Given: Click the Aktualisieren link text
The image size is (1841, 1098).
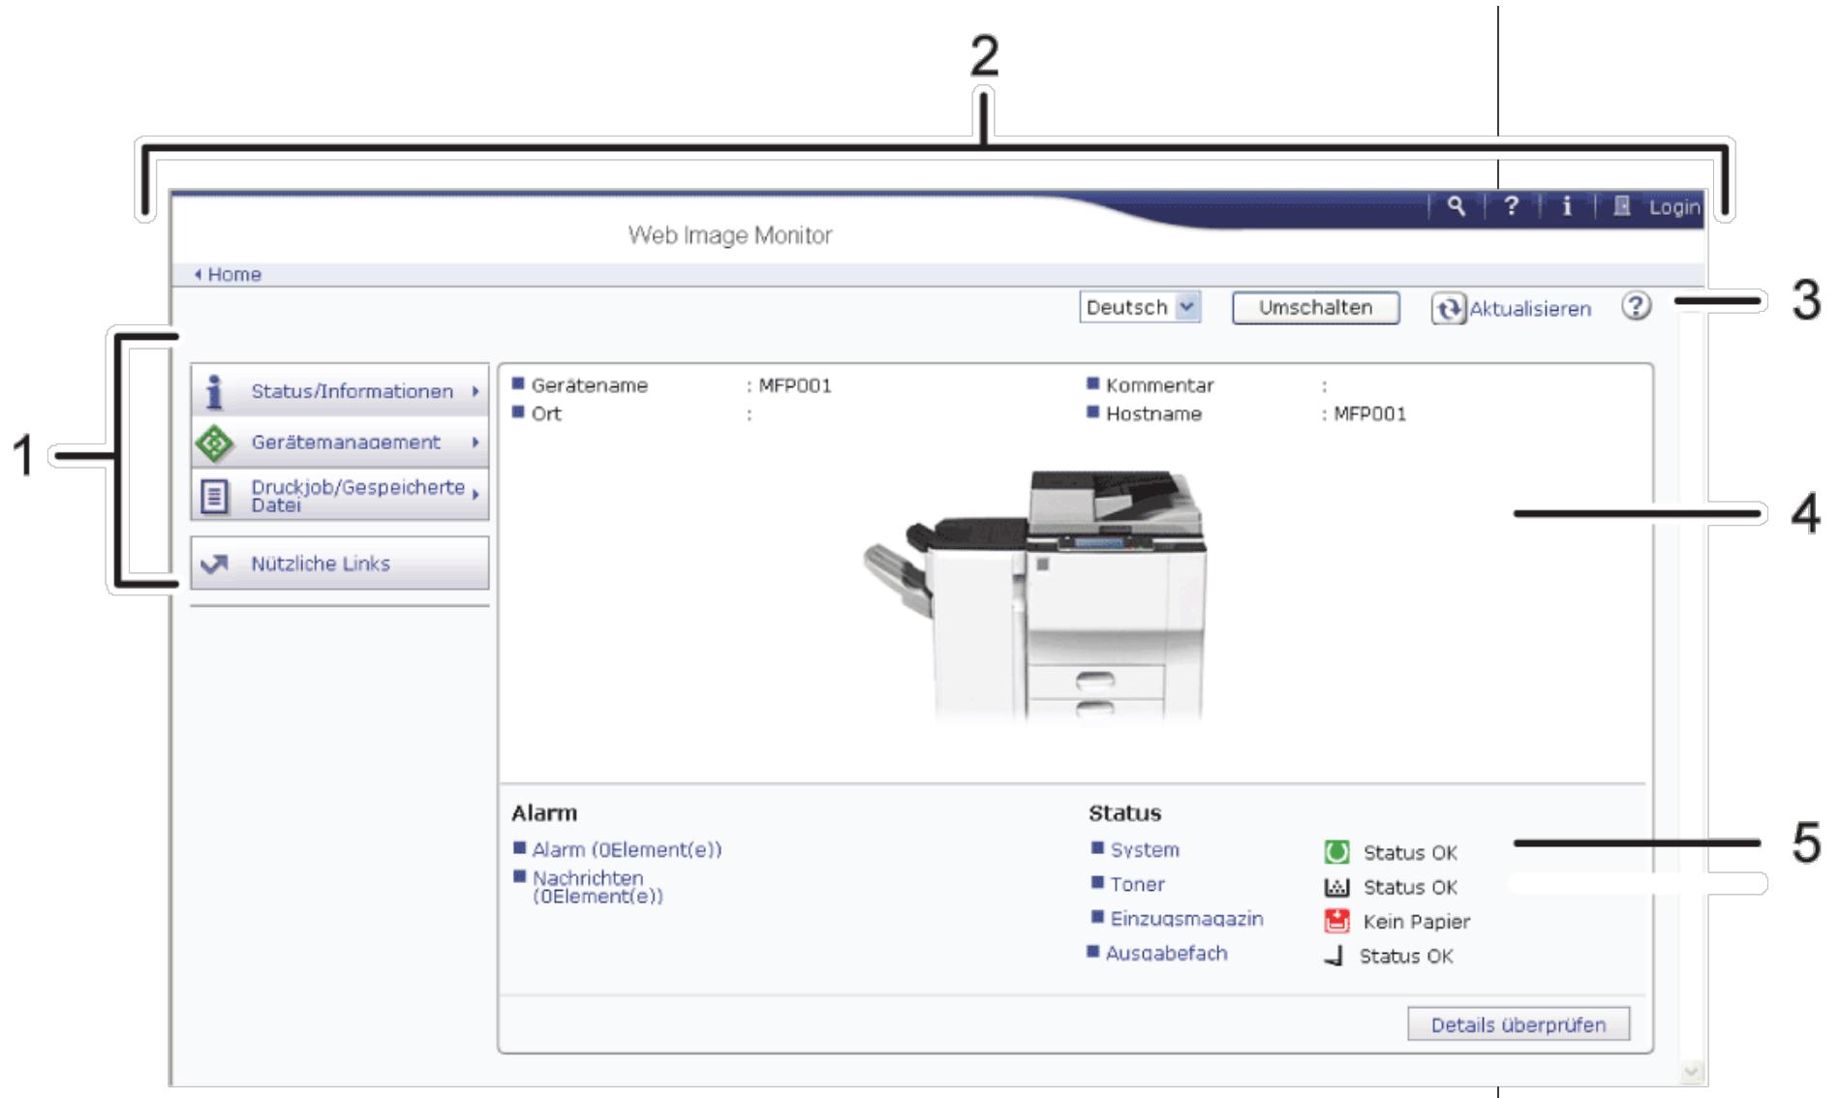Looking at the screenshot, I should (1530, 309).
